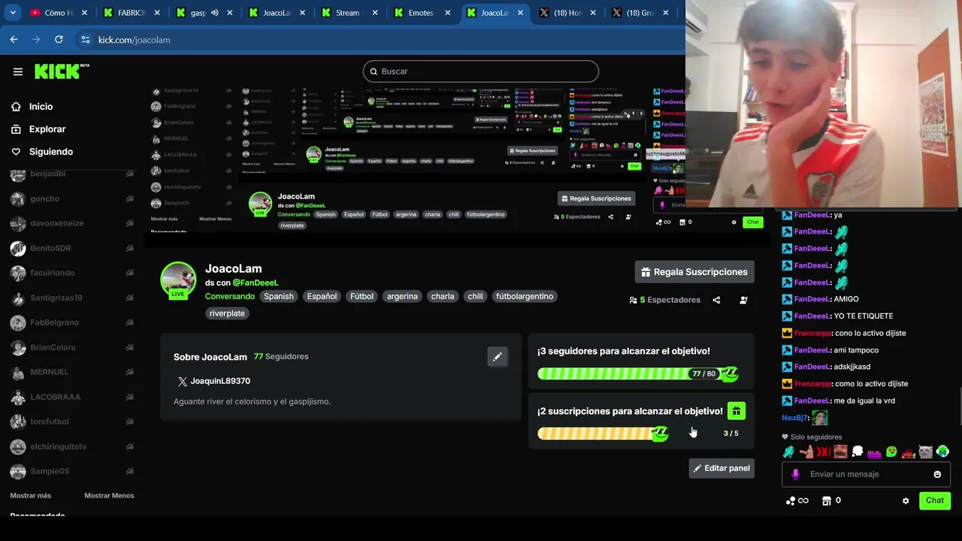962x541 pixels.
Task: Click the user icon next to share
Action: pyautogui.click(x=743, y=300)
